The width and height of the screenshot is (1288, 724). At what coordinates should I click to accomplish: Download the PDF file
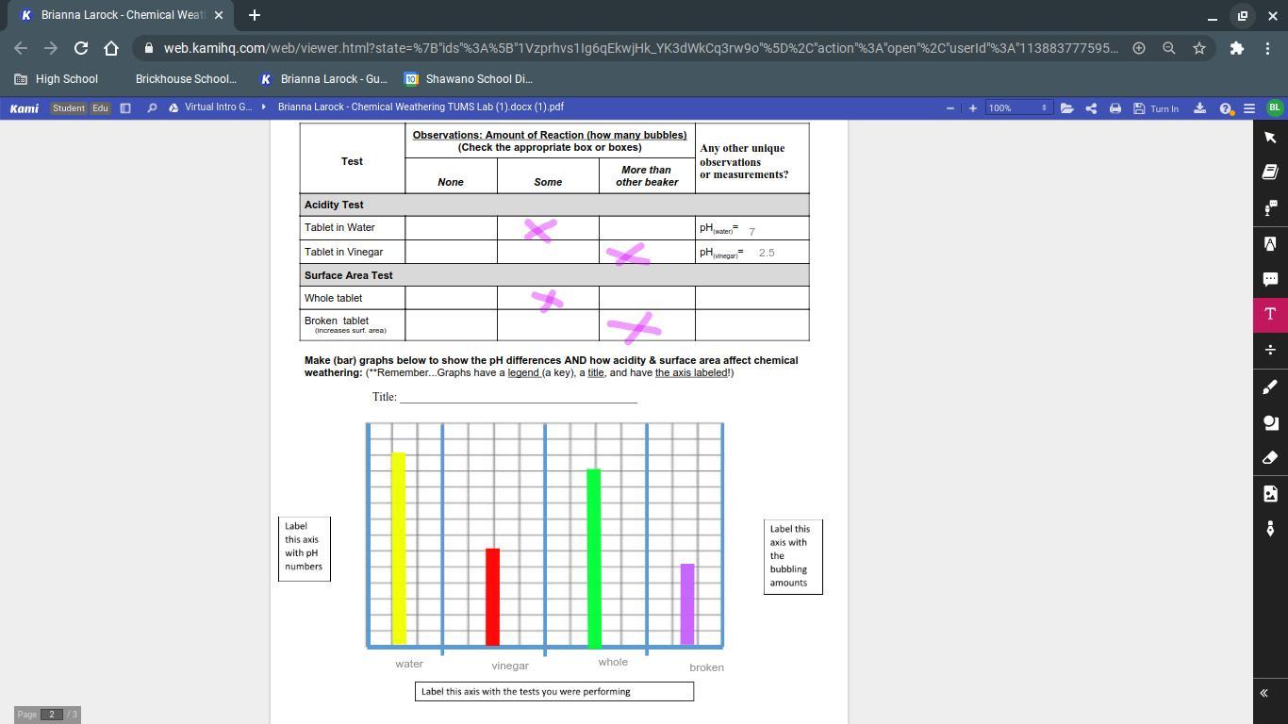1199,108
